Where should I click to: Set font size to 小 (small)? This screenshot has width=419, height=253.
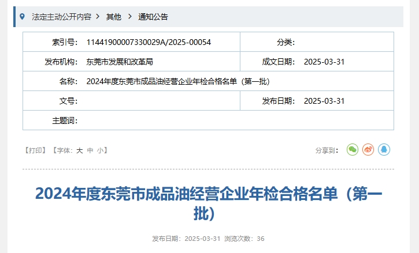[x=100, y=150]
